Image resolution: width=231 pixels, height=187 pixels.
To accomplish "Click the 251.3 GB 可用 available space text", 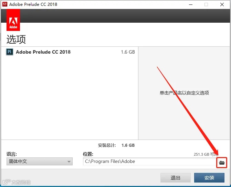I will pyautogui.click(x=206, y=154).
